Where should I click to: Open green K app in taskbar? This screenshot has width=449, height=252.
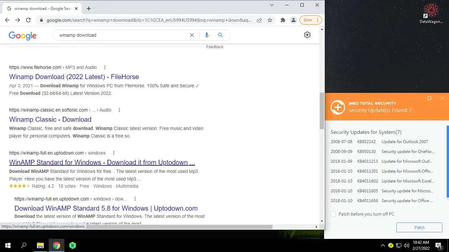(73, 245)
